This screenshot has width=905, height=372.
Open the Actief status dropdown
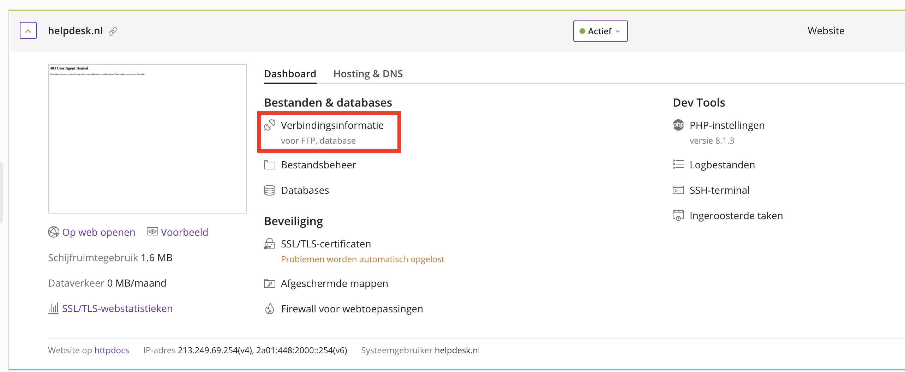[600, 31]
